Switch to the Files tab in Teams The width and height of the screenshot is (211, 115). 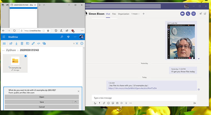tap(114, 14)
